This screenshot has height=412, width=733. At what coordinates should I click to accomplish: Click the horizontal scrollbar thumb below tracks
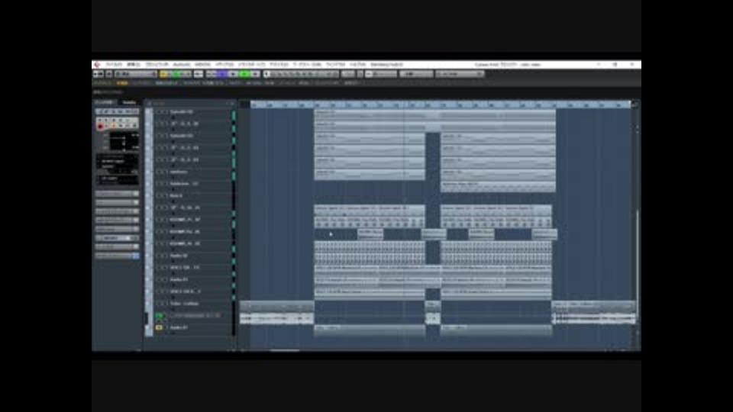[285, 350]
